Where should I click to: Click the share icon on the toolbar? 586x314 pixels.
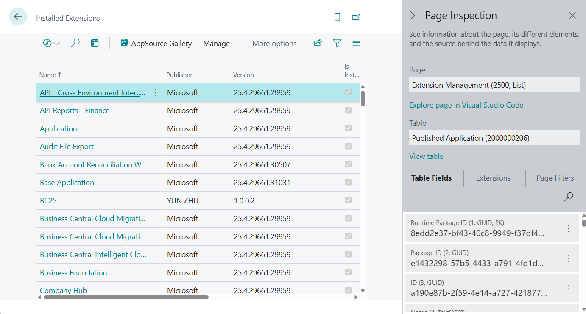pyautogui.click(x=318, y=43)
